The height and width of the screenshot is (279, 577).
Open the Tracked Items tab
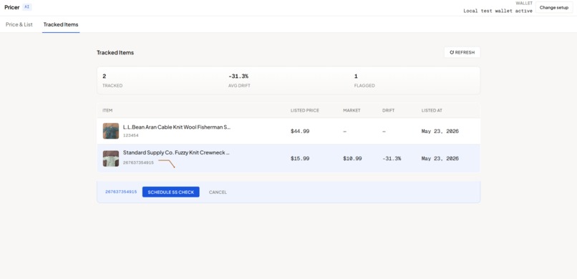61,24
